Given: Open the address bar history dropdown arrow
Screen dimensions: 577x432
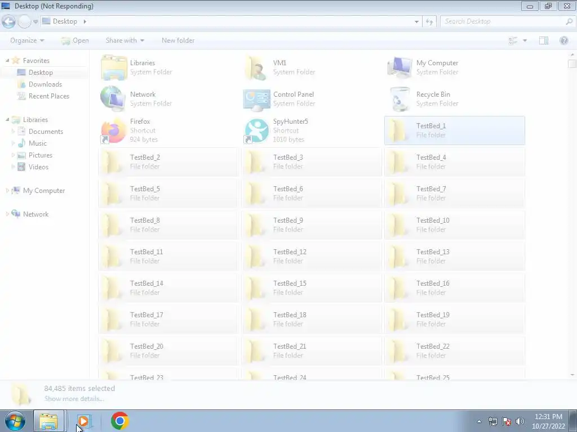Looking at the screenshot, I should (416, 22).
